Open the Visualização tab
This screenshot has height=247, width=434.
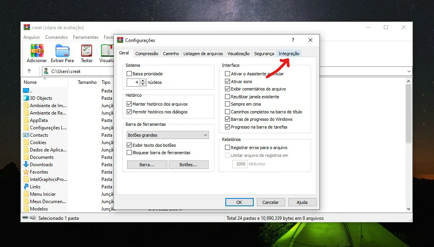(238, 54)
